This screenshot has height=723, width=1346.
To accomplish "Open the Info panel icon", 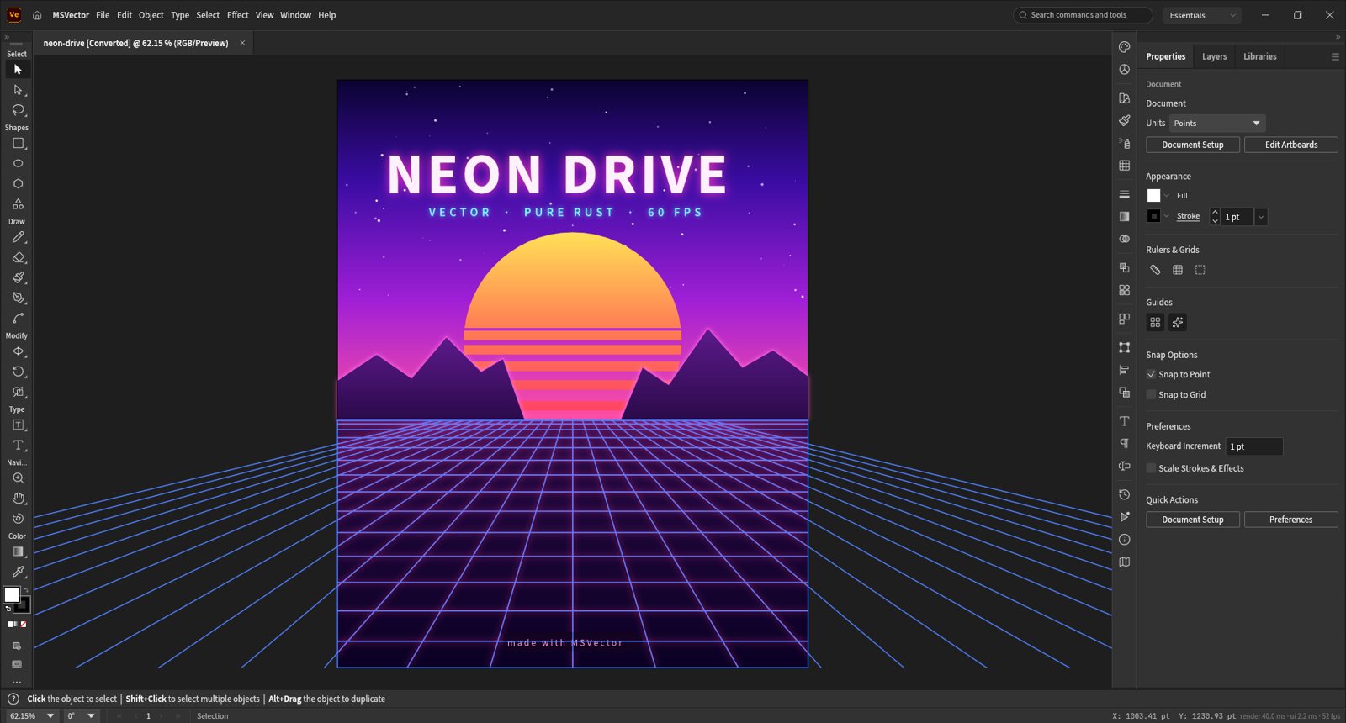I will point(1124,540).
